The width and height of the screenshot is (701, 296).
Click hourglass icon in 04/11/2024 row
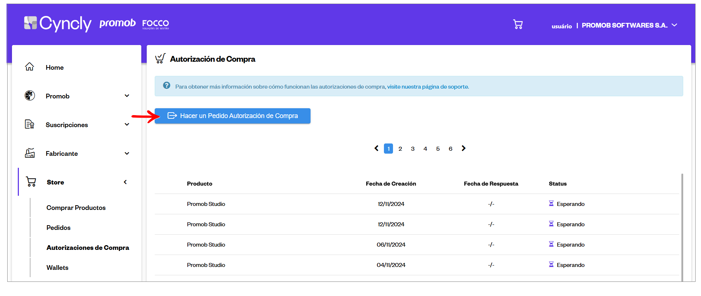pyautogui.click(x=551, y=264)
